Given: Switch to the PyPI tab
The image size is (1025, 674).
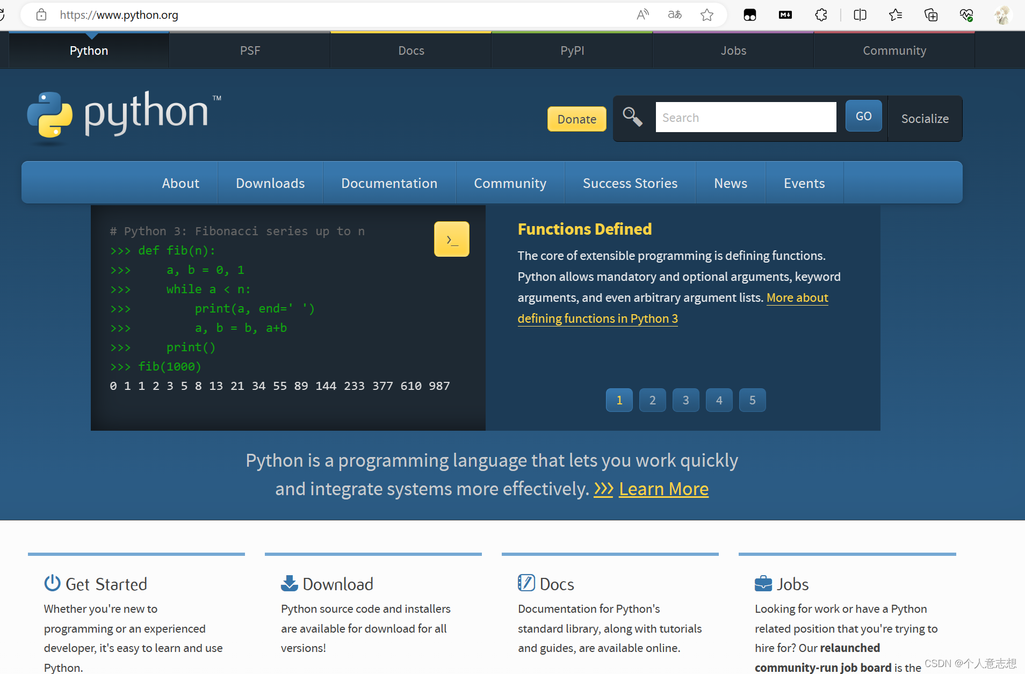Looking at the screenshot, I should coord(573,50).
